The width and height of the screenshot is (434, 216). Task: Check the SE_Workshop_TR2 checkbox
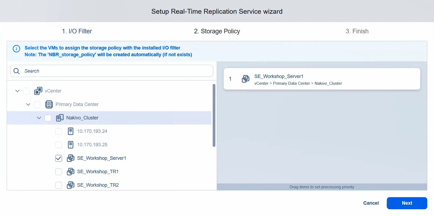pyautogui.click(x=58, y=185)
